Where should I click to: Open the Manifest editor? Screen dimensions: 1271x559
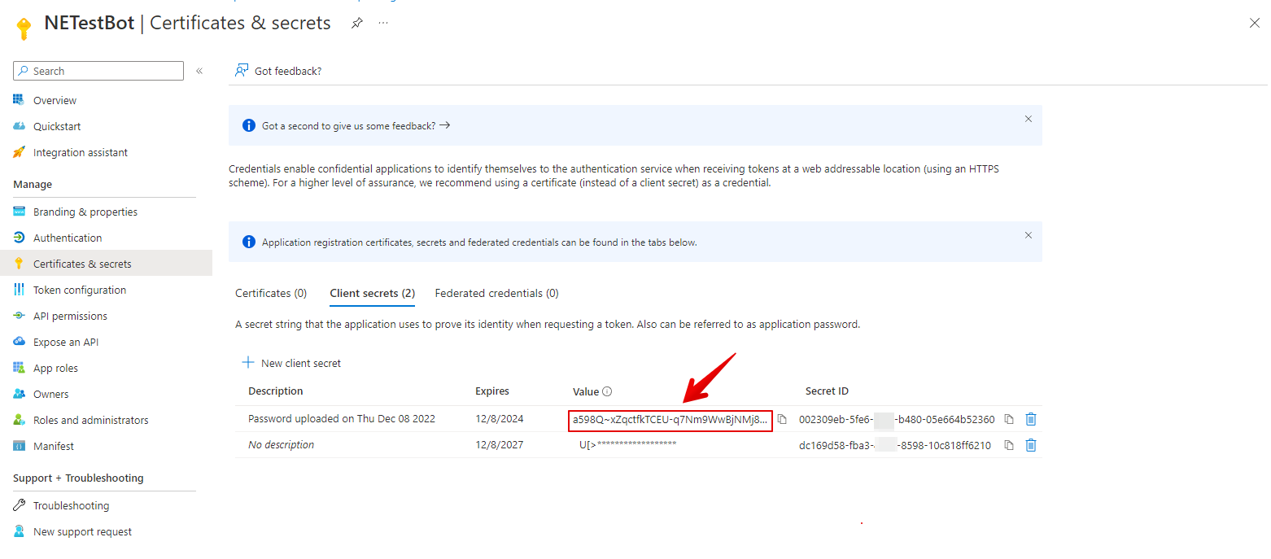point(54,446)
